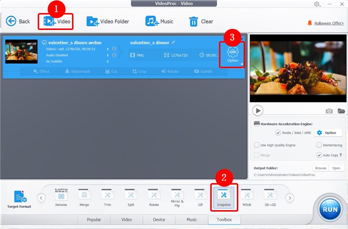Select the Snapshot tool
The height and width of the screenshot is (229, 348).
[224, 198]
